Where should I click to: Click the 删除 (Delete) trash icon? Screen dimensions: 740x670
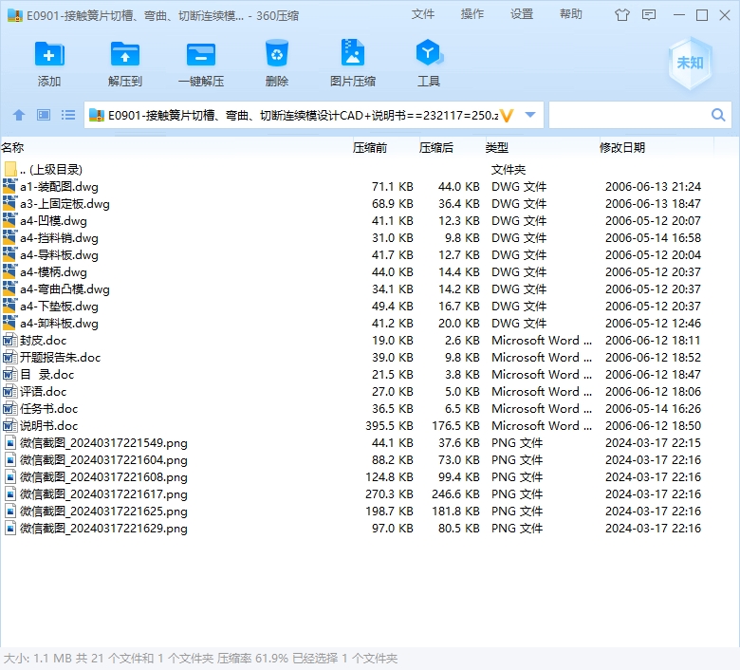277,53
